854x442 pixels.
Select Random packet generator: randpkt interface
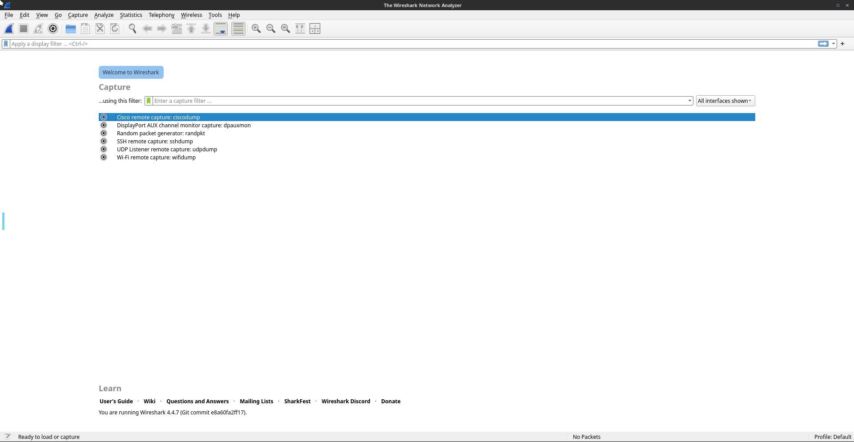pos(161,134)
